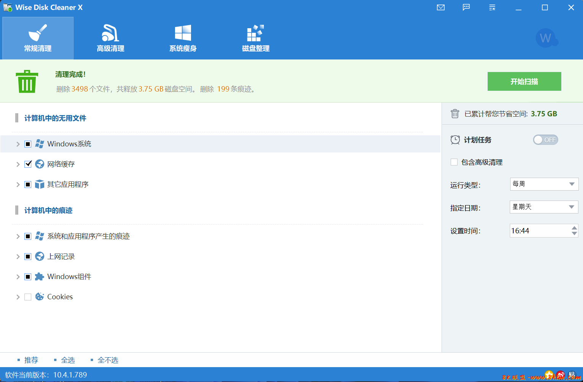
Task: Expand the Windows系统 tree item
Action: (x=18, y=144)
